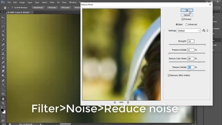Open the Window menu

click(73, 2)
